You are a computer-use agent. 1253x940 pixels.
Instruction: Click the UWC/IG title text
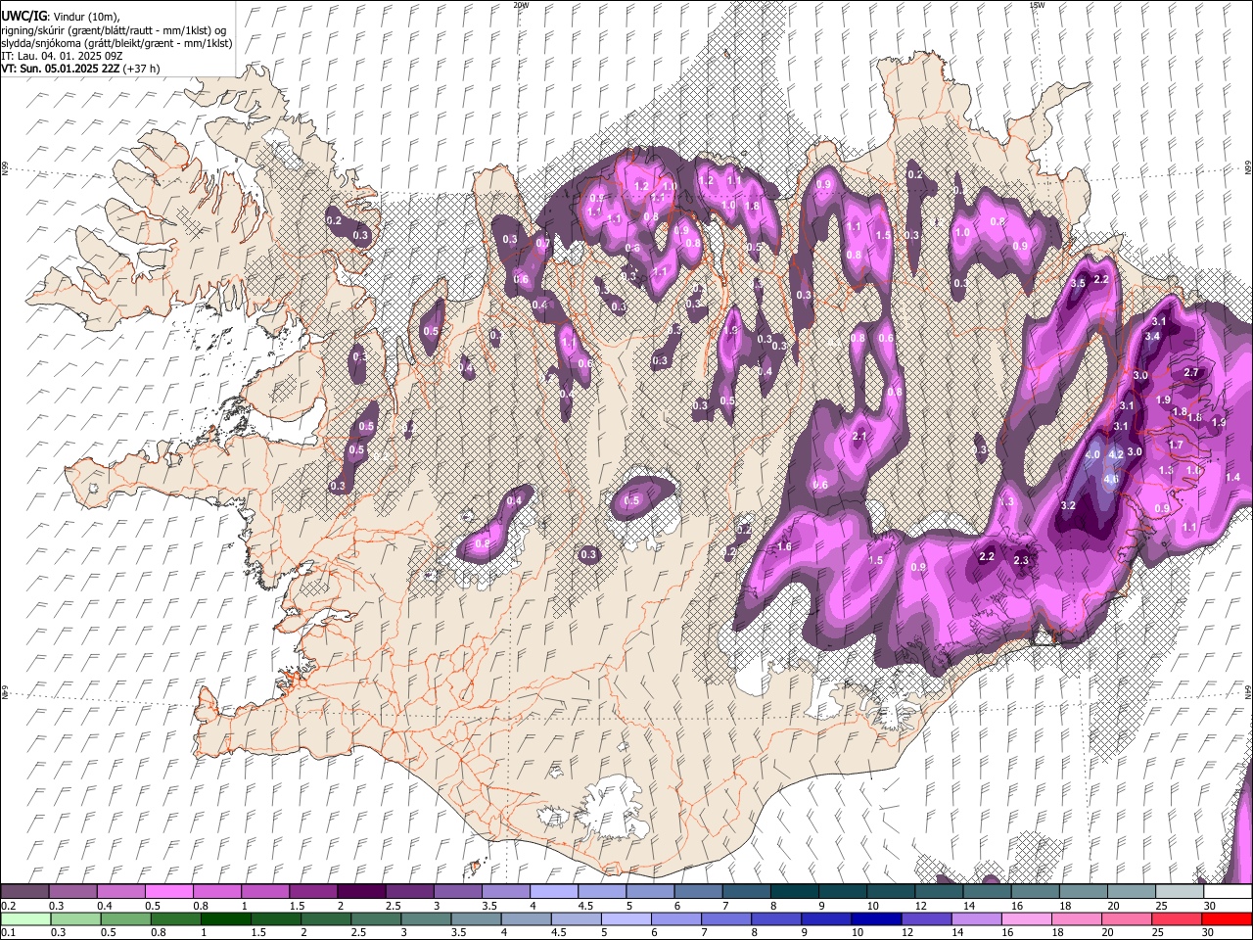tap(23, 17)
